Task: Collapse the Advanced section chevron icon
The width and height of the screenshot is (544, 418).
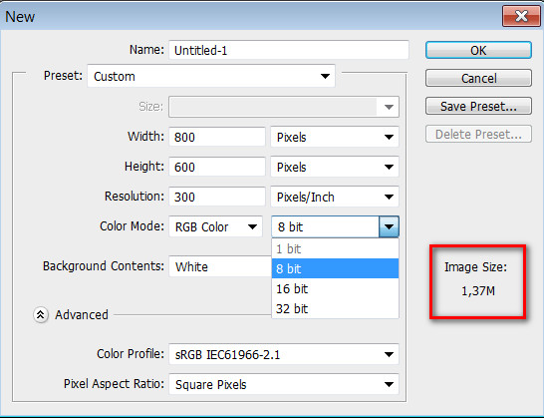Action: tap(41, 315)
